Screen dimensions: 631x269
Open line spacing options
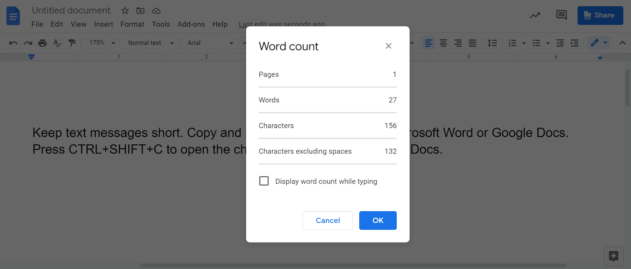pyautogui.click(x=492, y=43)
